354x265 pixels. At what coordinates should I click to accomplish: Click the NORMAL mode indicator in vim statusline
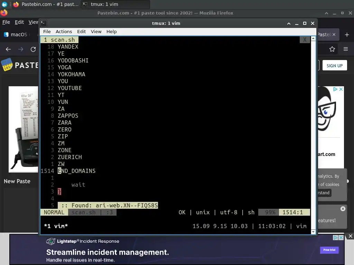pos(54,212)
